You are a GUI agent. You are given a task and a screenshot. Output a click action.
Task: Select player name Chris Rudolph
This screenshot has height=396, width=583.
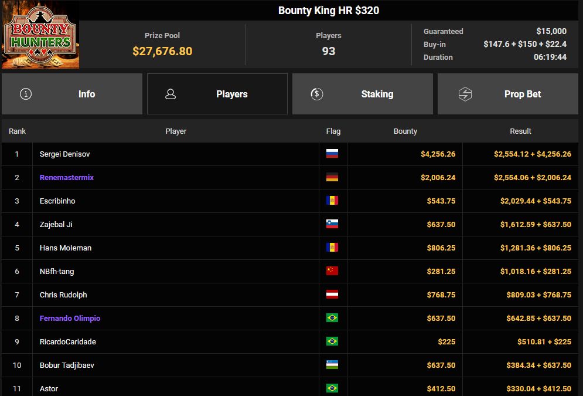[63, 295]
